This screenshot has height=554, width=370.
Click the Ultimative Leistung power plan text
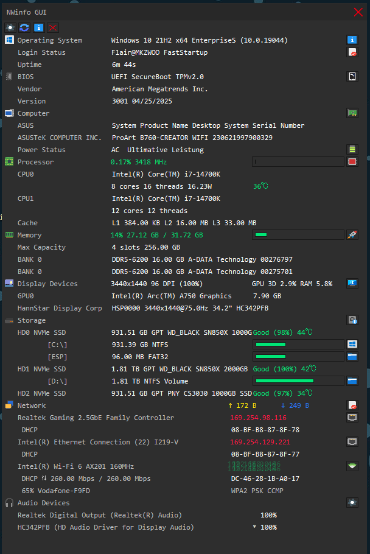(166, 150)
